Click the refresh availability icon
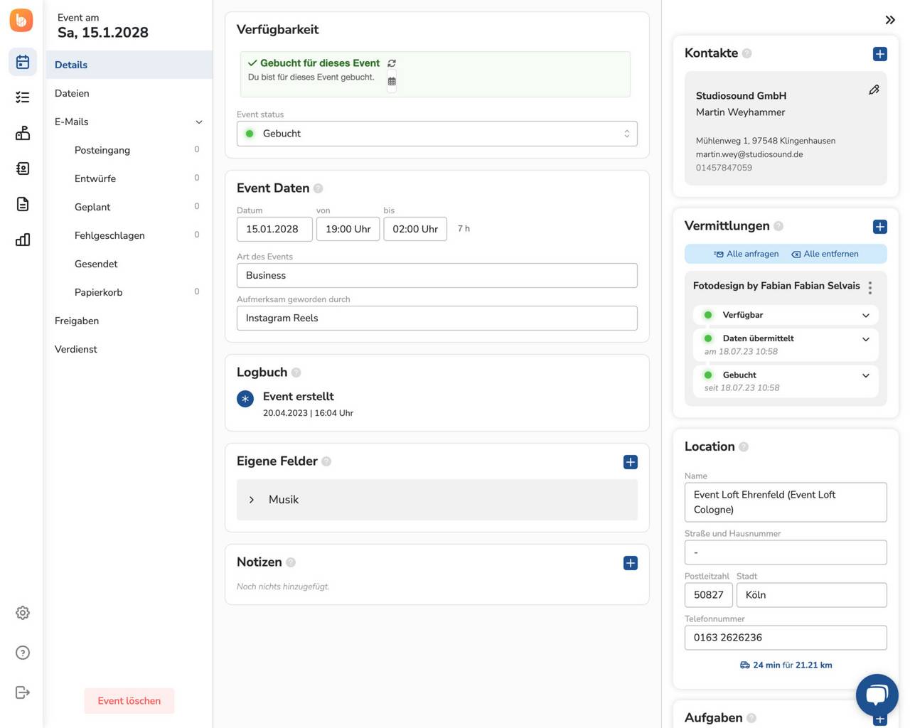 (x=392, y=63)
